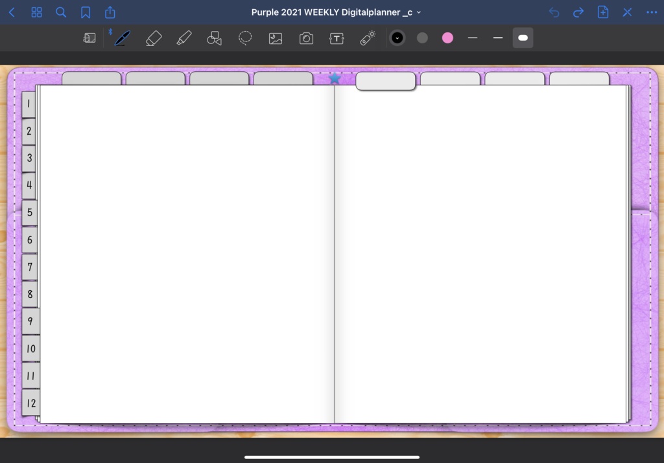The height and width of the screenshot is (463, 664).
Task: Choose the pink pen color
Action: [x=447, y=38]
